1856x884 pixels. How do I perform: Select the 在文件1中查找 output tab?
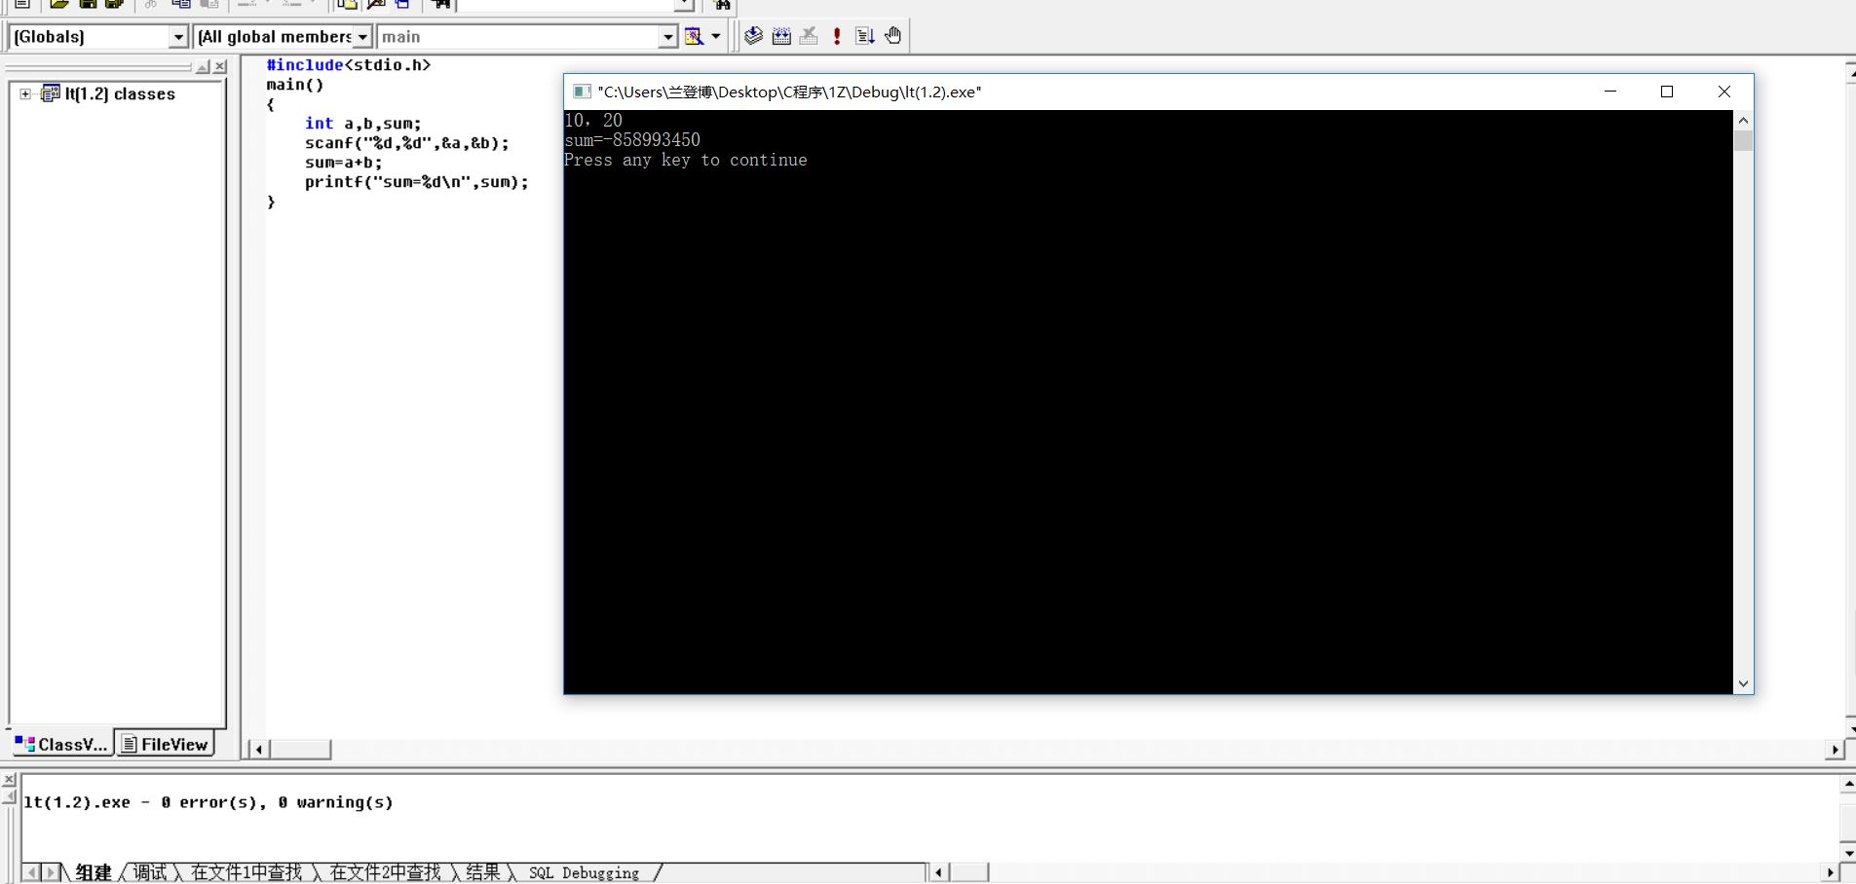coord(246,872)
